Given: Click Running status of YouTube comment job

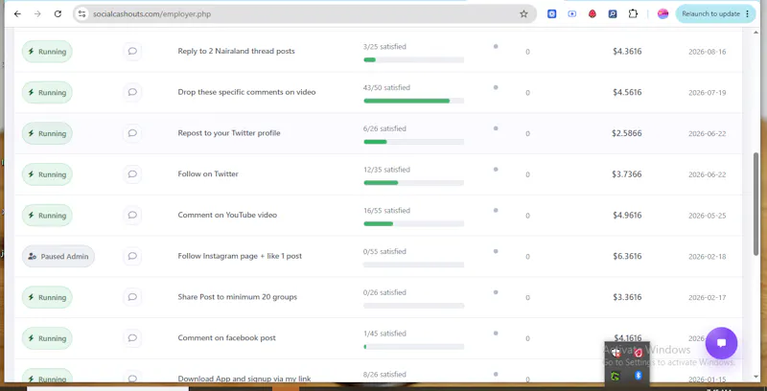Looking at the screenshot, I should pyautogui.click(x=47, y=216).
